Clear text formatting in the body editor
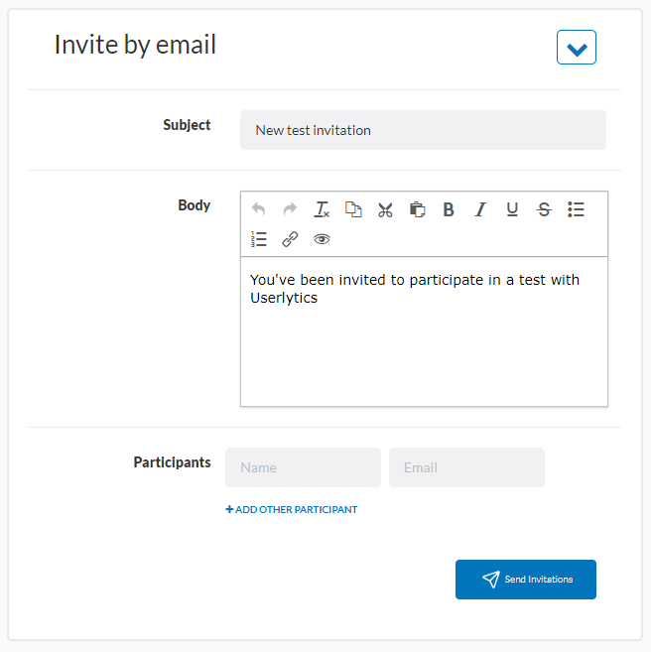 (x=322, y=209)
